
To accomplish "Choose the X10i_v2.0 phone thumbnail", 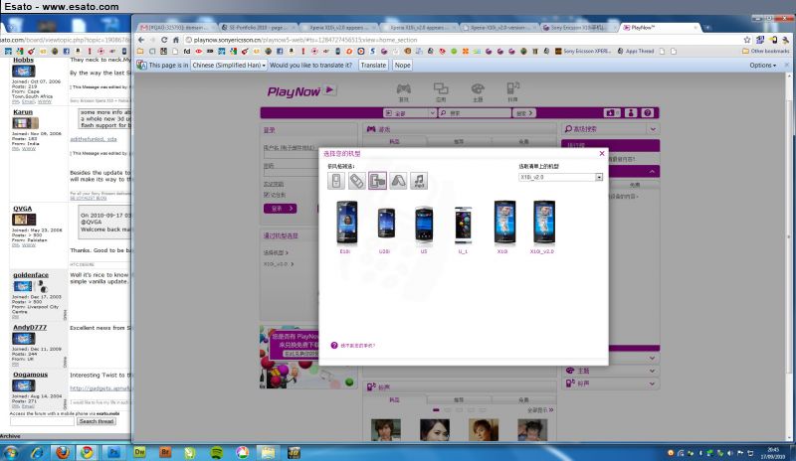I will (x=543, y=223).
